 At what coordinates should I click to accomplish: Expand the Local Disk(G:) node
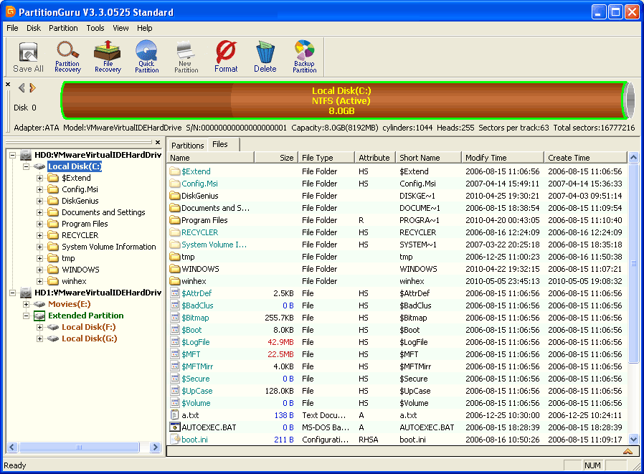click(40, 339)
